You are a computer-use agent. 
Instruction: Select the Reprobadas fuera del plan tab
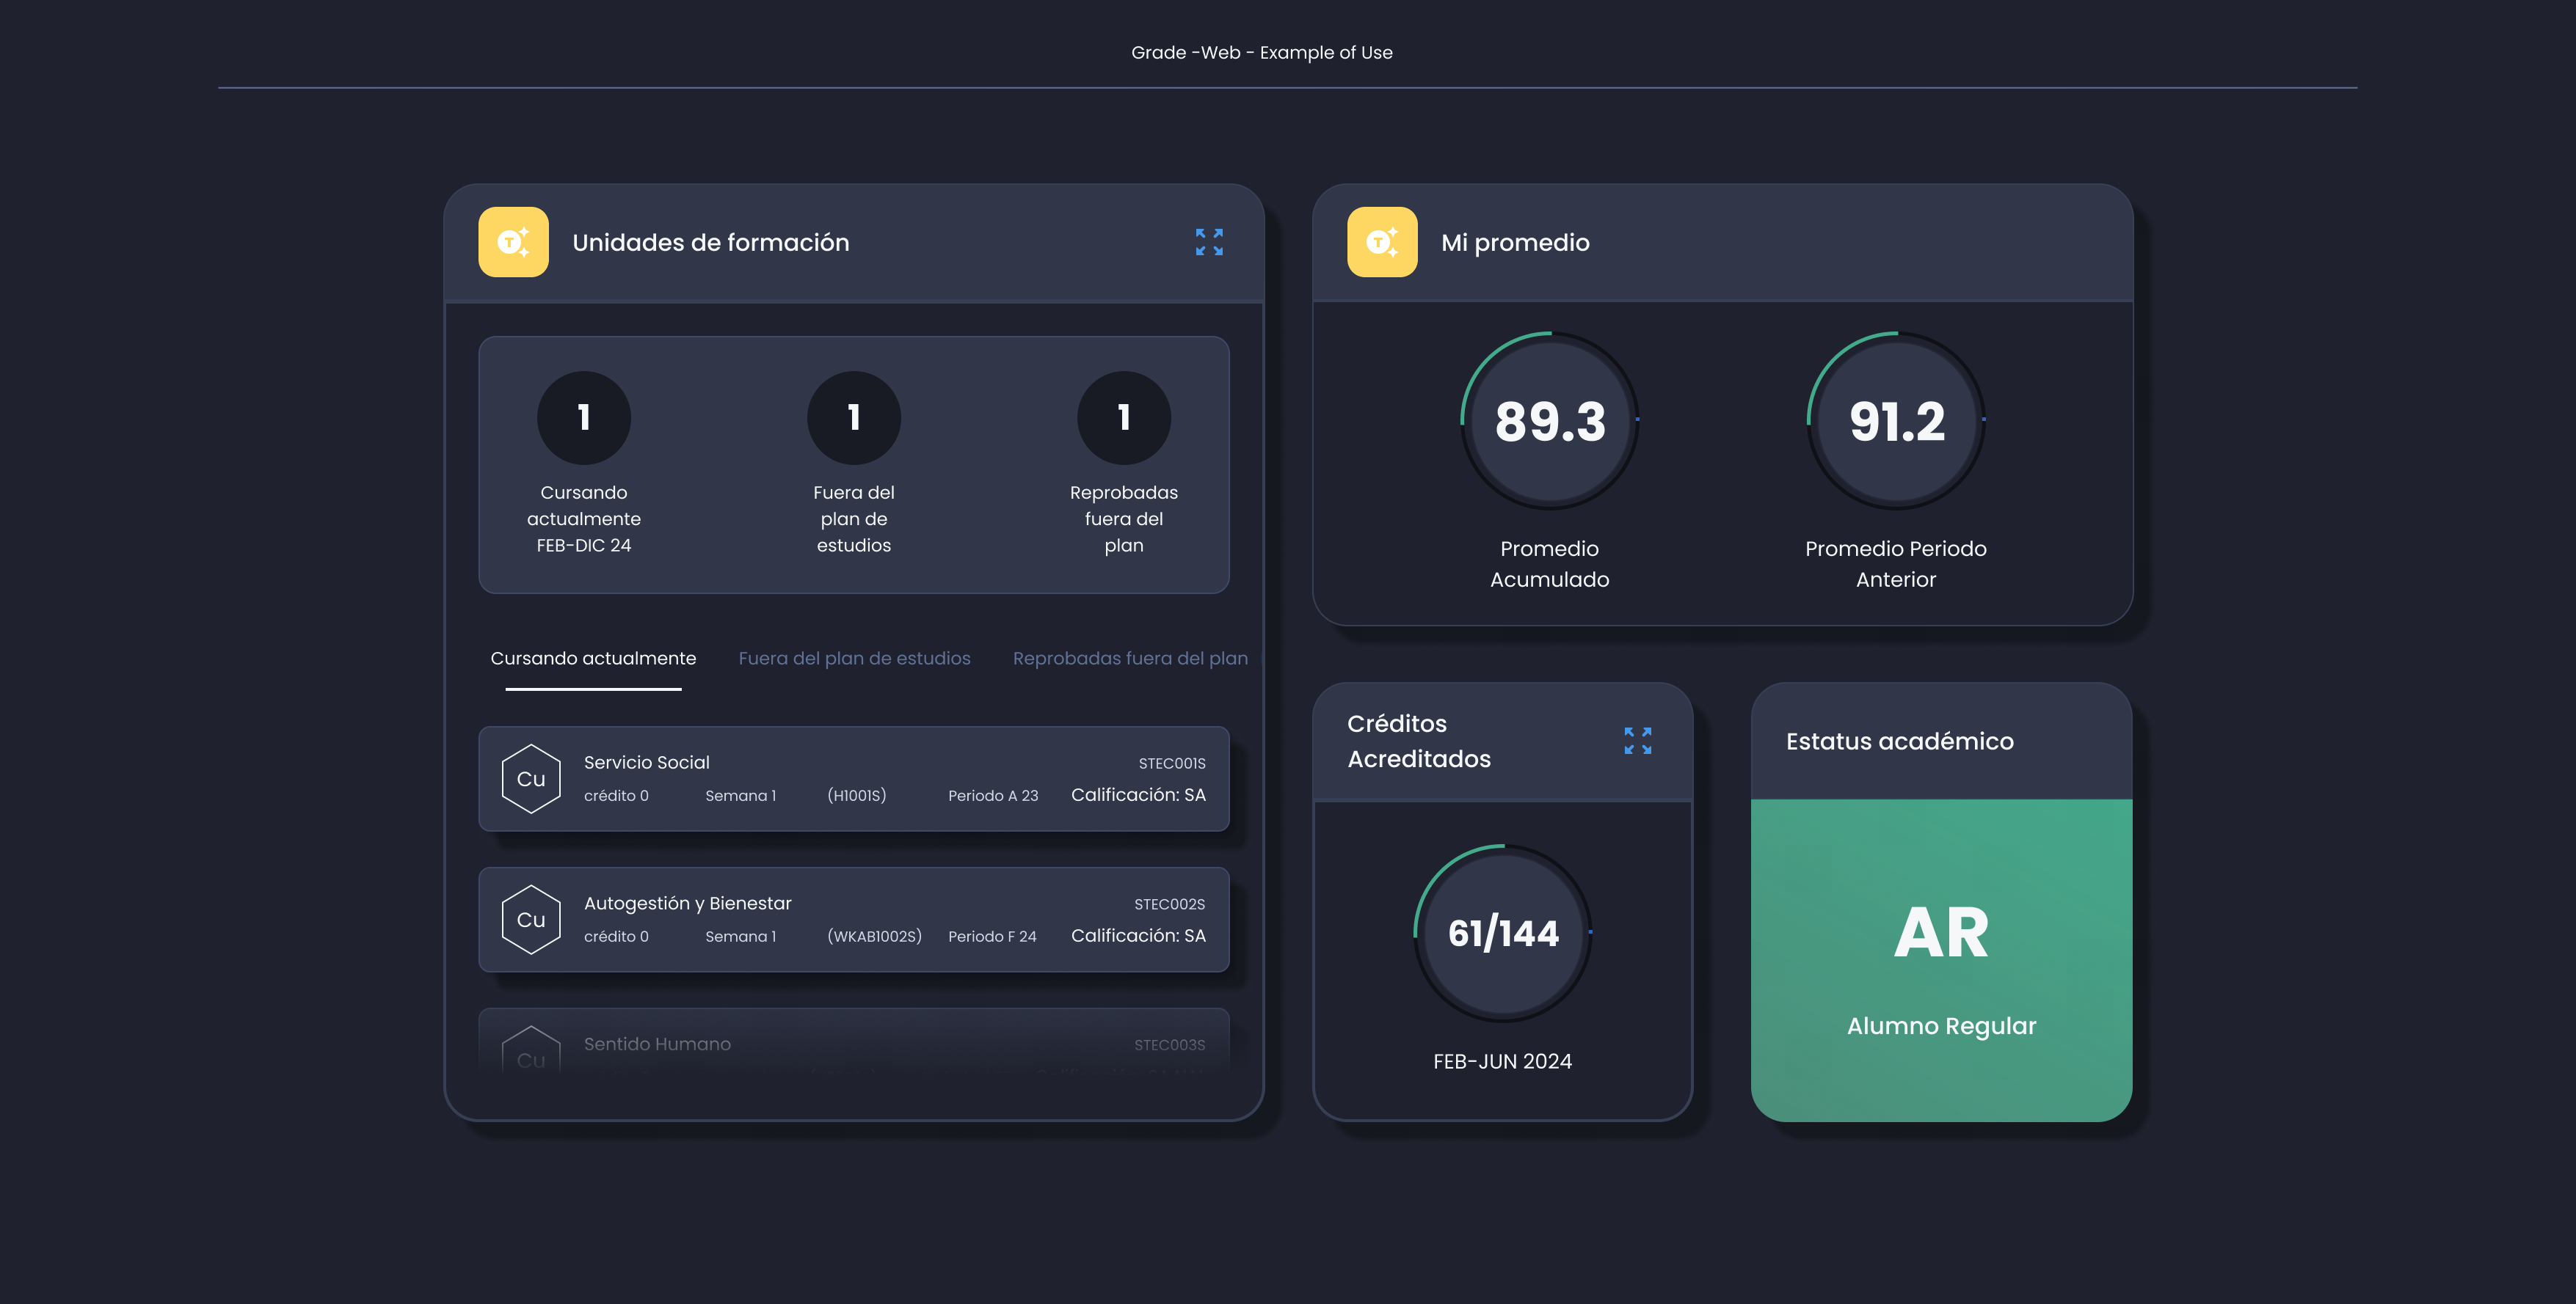[x=1130, y=659]
